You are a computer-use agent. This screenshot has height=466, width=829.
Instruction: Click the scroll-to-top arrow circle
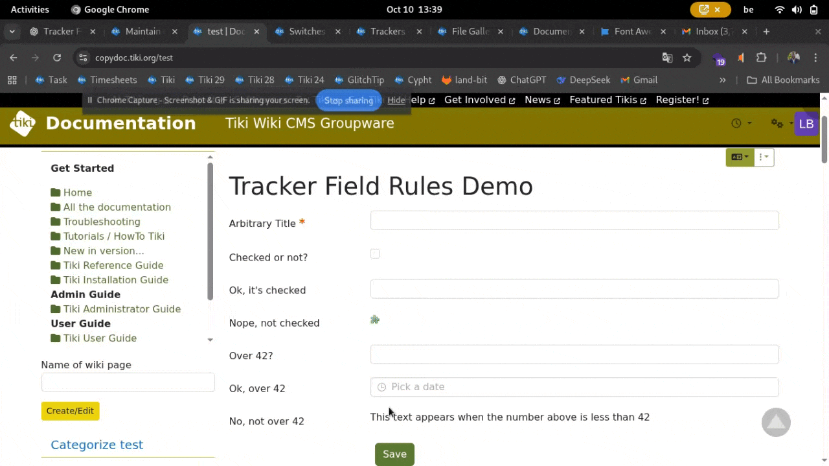[x=776, y=423]
